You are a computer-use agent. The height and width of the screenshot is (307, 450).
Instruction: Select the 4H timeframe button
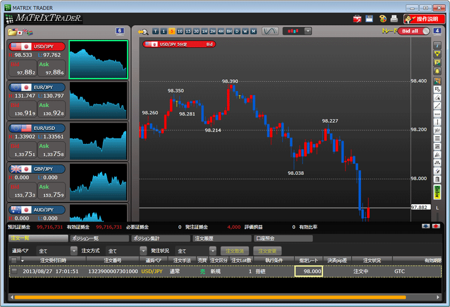tap(221, 31)
